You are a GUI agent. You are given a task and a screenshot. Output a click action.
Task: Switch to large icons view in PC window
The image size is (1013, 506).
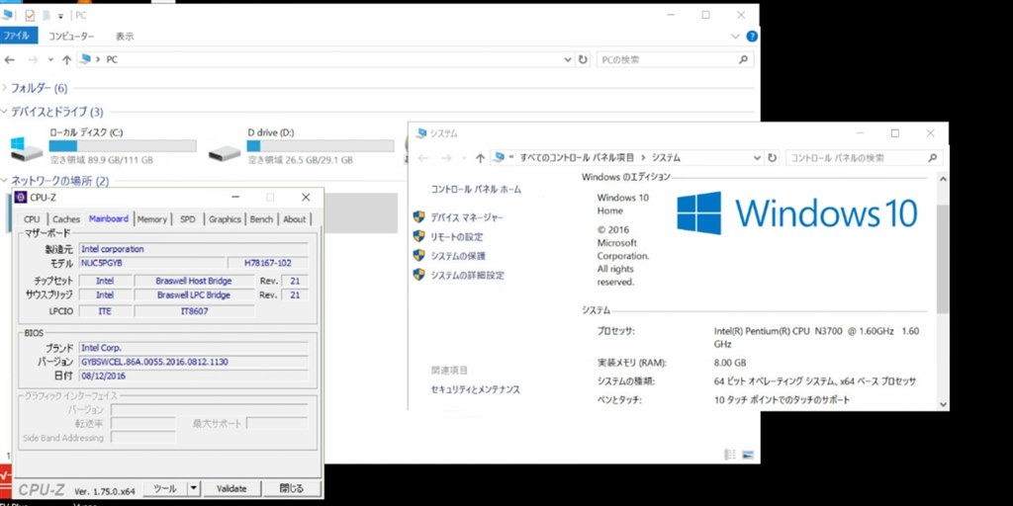click(748, 455)
